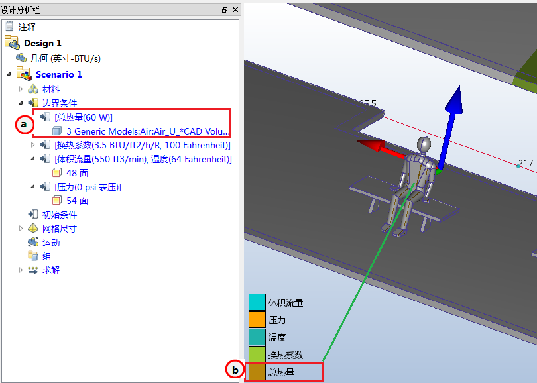Viewport: 537px width, 383px height.
Task: Click the 体积流量 condition icon
Action: coord(45,158)
